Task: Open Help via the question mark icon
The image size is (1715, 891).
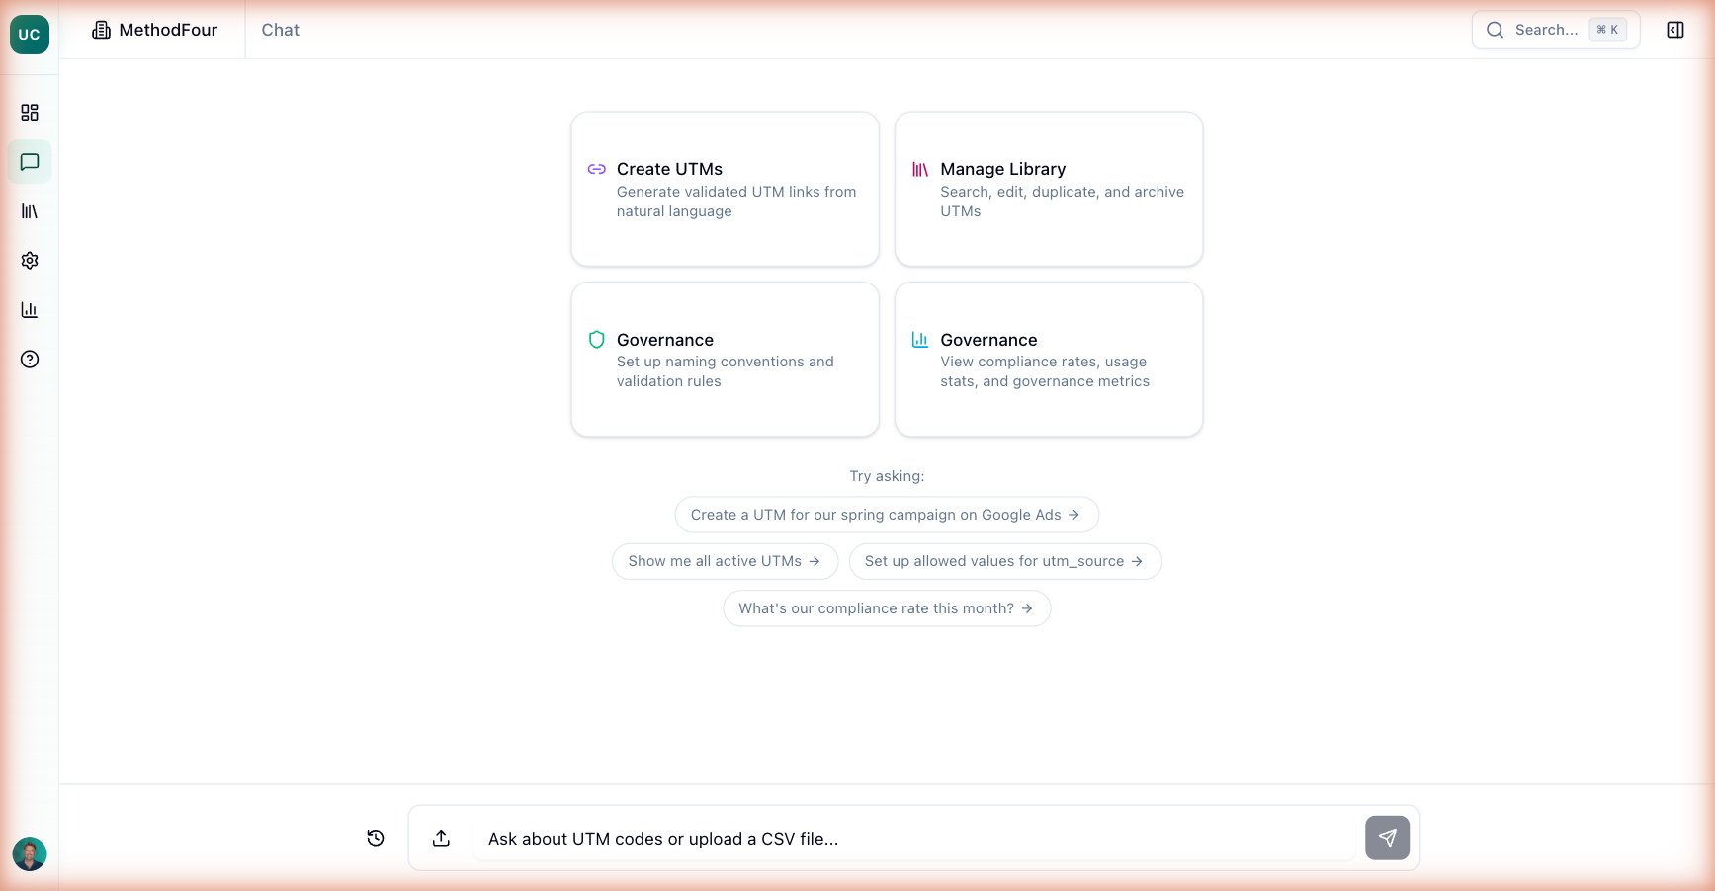Action: click(30, 359)
